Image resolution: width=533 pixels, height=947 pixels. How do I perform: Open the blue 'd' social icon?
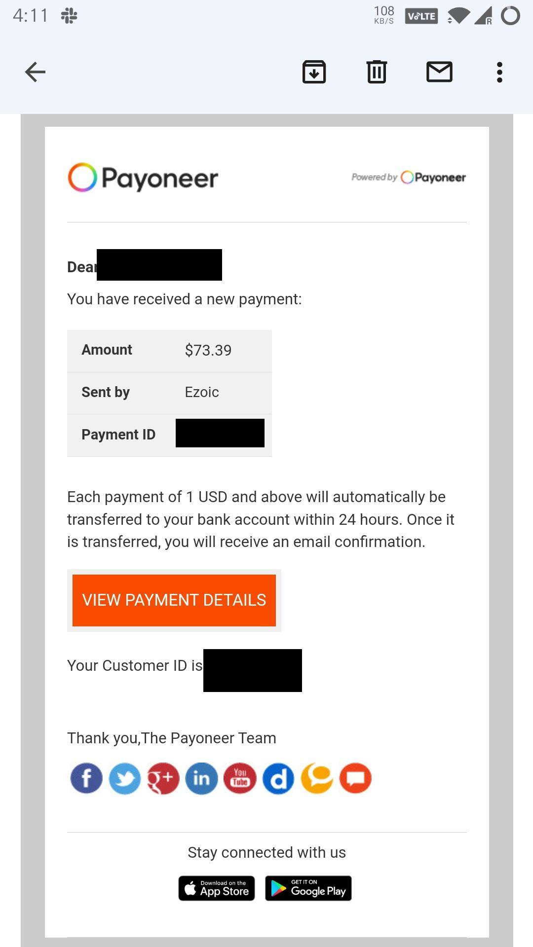[278, 778]
